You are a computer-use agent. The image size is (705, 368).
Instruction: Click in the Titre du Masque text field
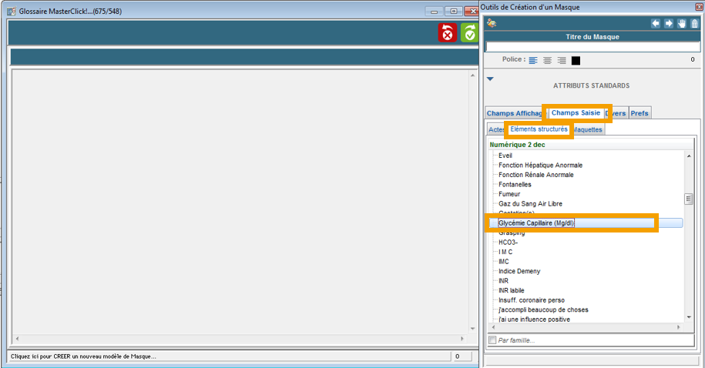click(x=592, y=47)
